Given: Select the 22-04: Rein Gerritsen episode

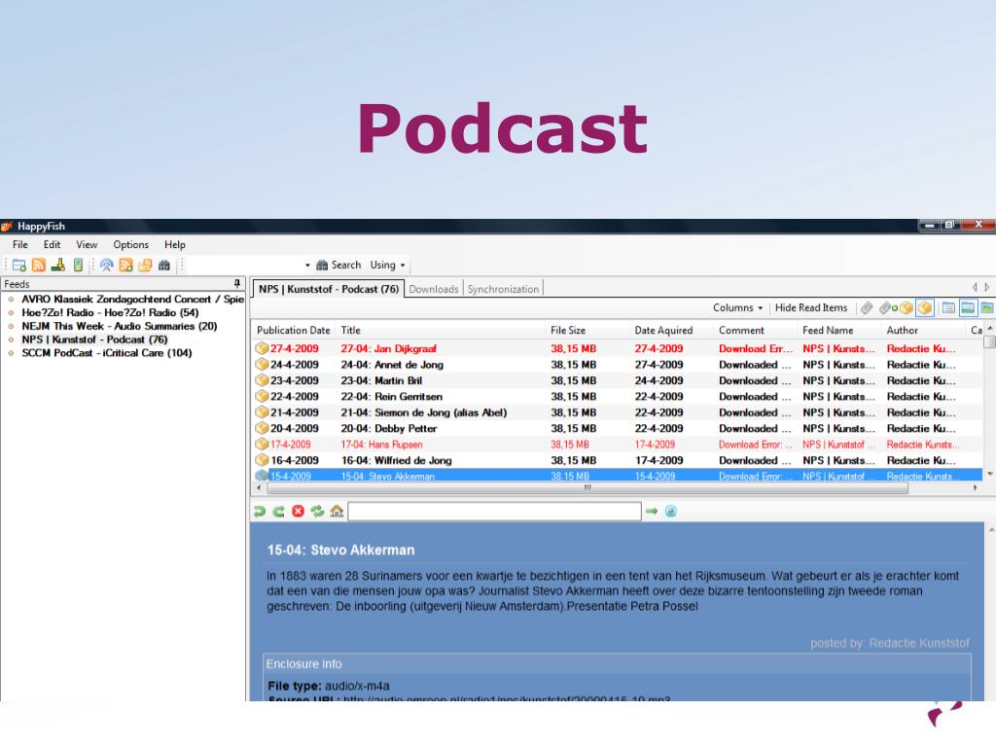Looking at the screenshot, I should click(618, 397).
